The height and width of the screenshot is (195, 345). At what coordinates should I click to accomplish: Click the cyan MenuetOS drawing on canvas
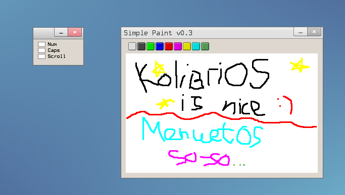coord(202,132)
